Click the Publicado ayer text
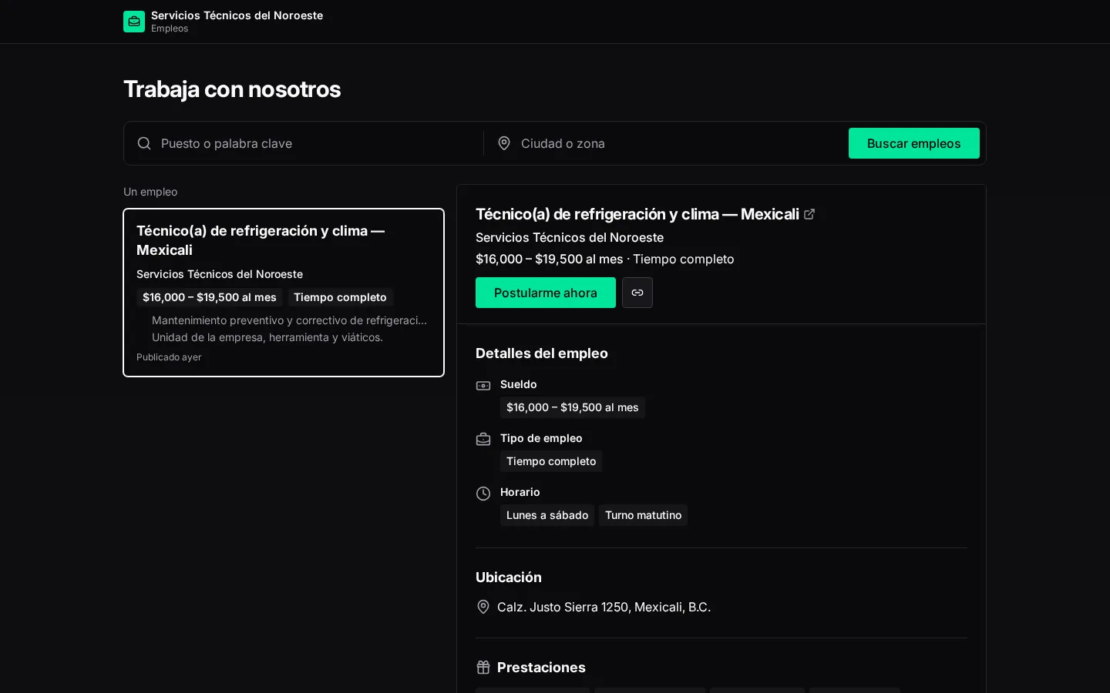Viewport: 1110px width, 693px height. (169, 357)
